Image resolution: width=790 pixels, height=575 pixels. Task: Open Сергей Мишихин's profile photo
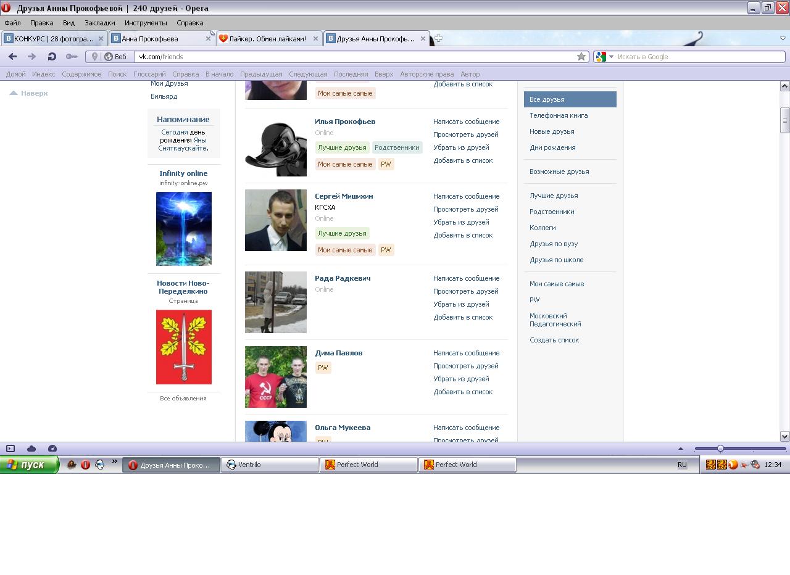click(276, 220)
